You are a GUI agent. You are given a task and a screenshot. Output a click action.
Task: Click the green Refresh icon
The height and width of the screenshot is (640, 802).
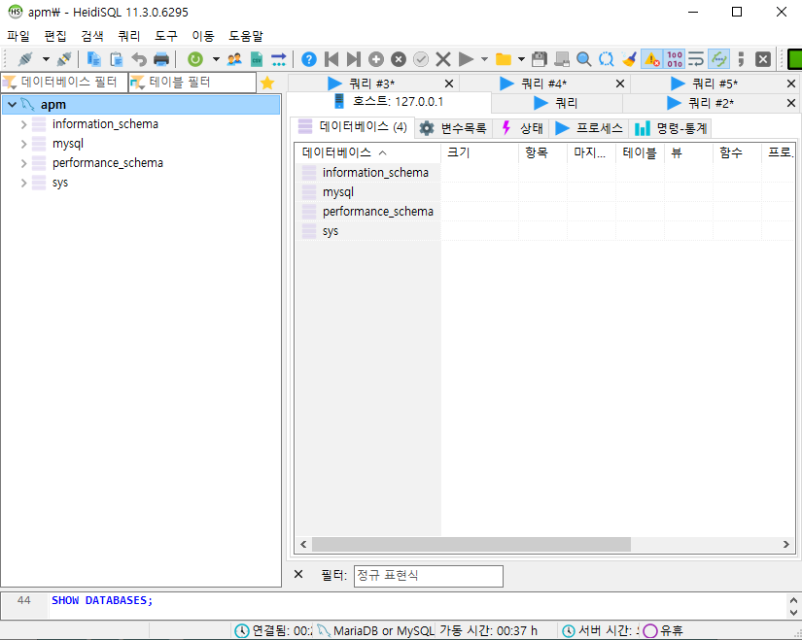(x=194, y=59)
